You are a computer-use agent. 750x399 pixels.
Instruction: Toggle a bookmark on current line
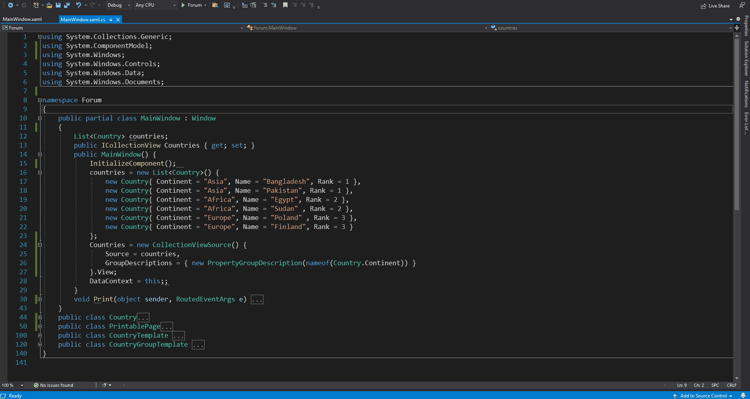tap(286, 5)
